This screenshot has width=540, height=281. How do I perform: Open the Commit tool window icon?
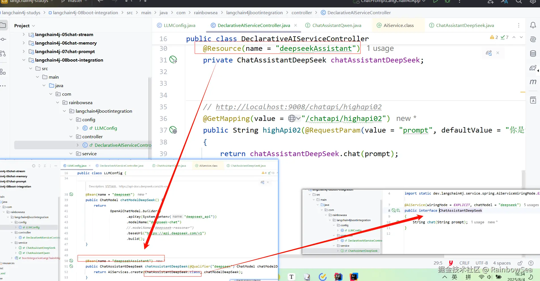[x=3, y=39]
